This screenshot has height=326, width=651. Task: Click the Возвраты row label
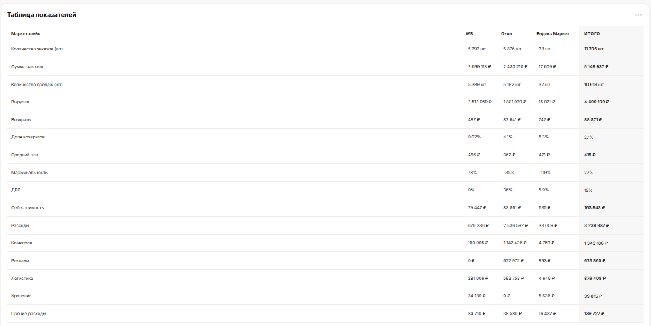(x=21, y=120)
